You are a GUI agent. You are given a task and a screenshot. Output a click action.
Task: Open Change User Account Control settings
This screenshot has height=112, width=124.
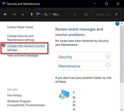[x=26, y=48]
